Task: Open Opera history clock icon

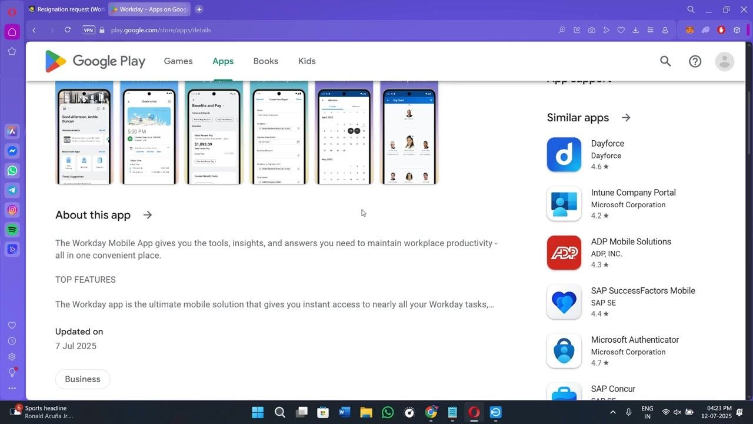Action: [12, 341]
